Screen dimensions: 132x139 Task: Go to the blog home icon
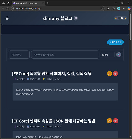pos(7,18)
